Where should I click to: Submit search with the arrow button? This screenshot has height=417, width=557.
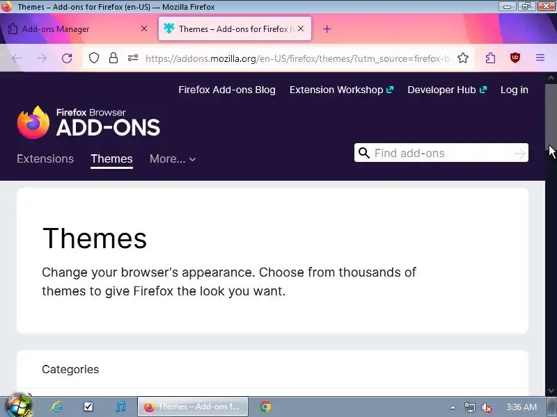coord(519,153)
